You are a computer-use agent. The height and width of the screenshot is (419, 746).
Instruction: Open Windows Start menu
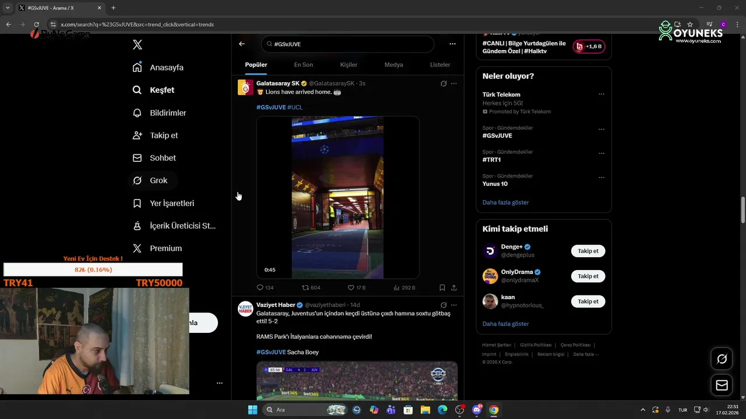[252, 410]
